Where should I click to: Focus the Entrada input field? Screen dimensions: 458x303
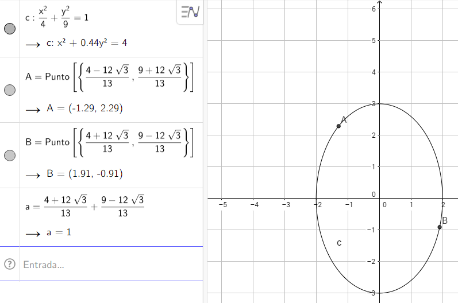[x=109, y=265]
